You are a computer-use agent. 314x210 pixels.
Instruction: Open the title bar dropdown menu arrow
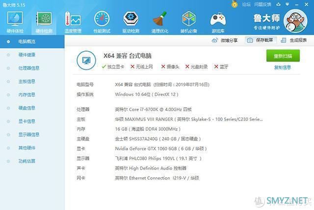[x=287, y=4]
